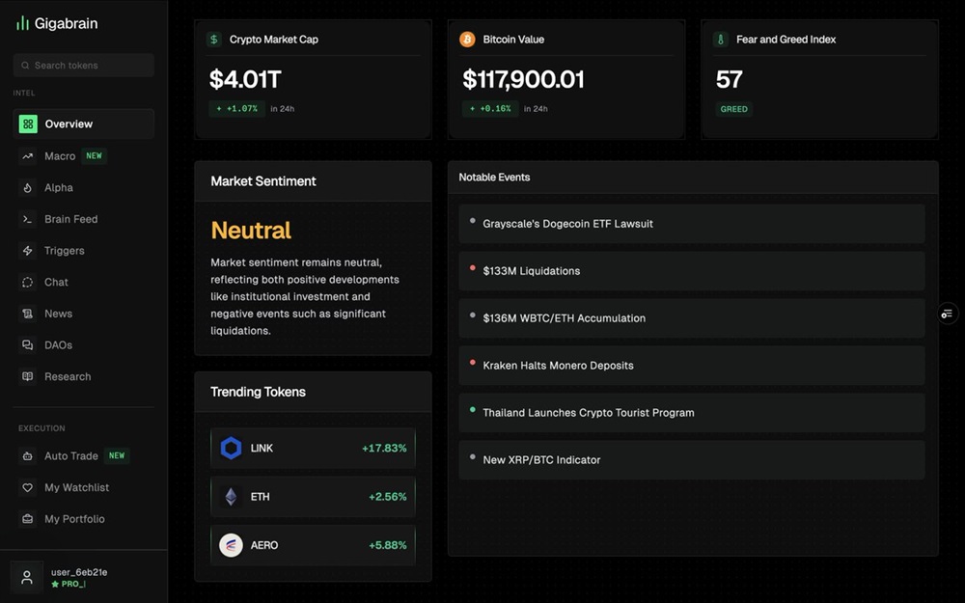Click the NEW badge next to Auto Trade
Viewport: 965px width, 603px height.
pos(117,456)
